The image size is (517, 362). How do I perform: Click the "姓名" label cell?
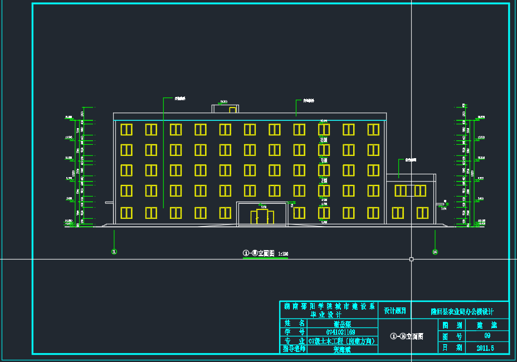[x=294, y=323]
